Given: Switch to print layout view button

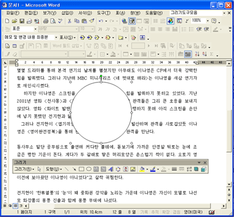Looking at the screenshot, I should (x=16, y=205).
